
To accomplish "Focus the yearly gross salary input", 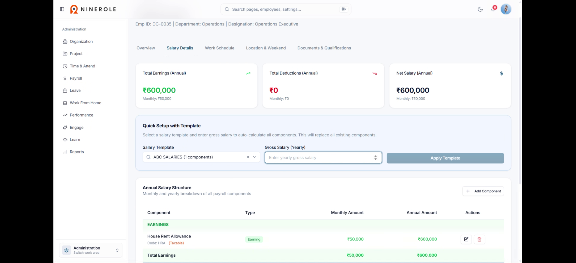I will tap(323, 158).
